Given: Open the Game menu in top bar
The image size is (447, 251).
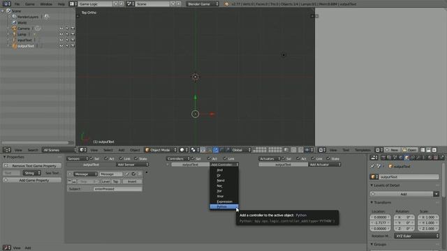Looking at the screenshot, I should pyautogui.click(x=29, y=4).
